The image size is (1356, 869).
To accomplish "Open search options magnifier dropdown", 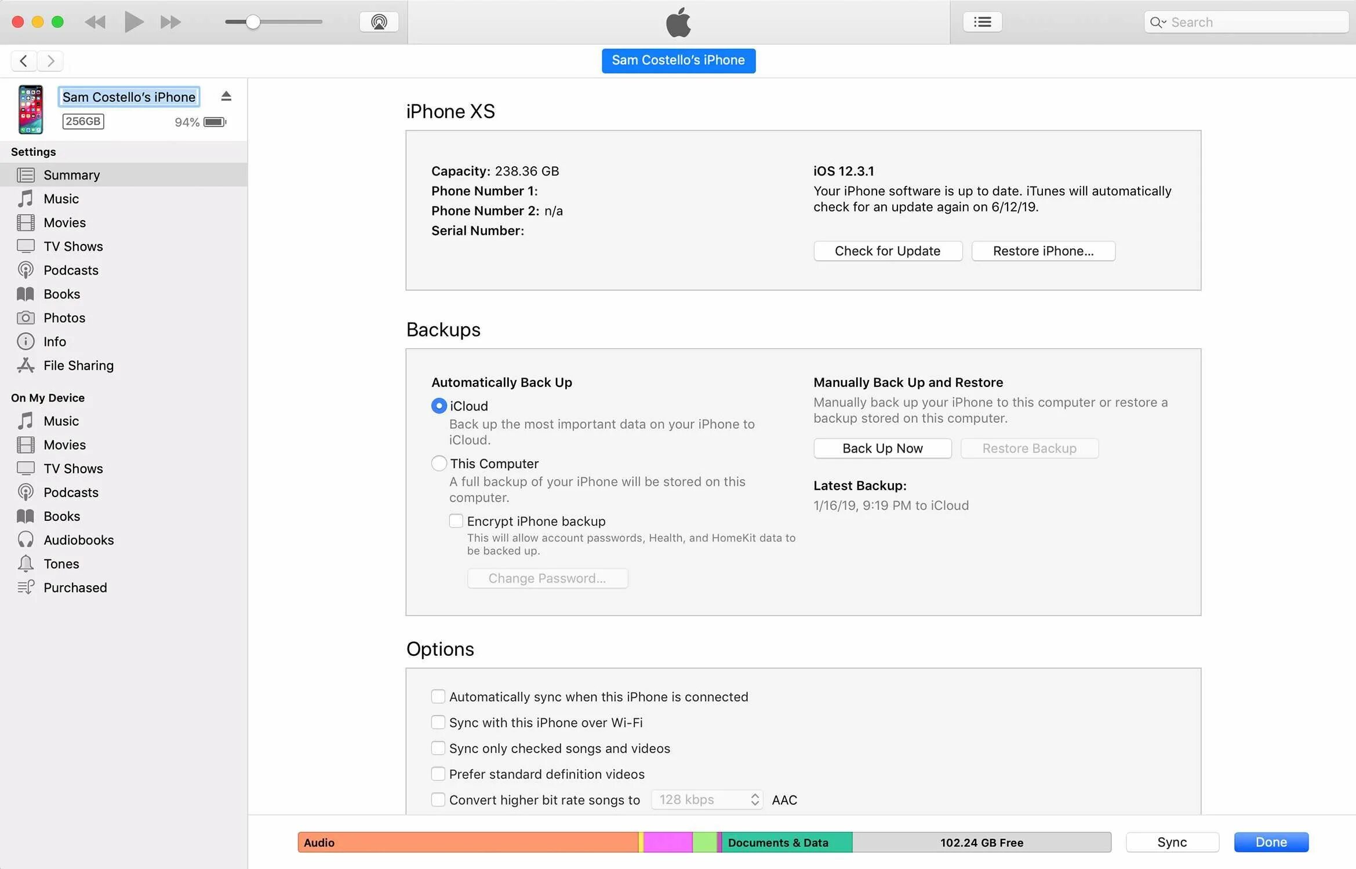I will [1158, 22].
